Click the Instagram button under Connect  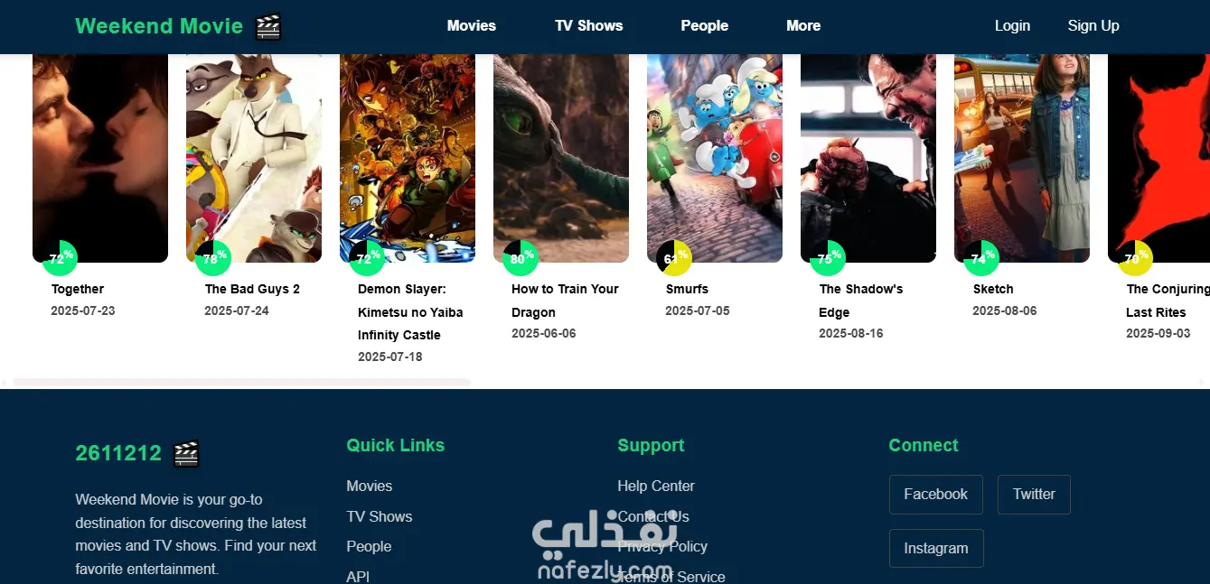[936, 548]
